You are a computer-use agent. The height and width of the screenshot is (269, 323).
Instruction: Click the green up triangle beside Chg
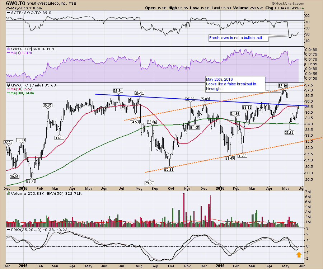click(303, 8)
